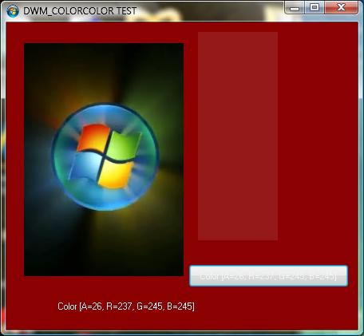Viewport: 364px width, 336px height.
Task: Minimize the DWM_COLORCOLOR TEST window
Action: coord(295,8)
